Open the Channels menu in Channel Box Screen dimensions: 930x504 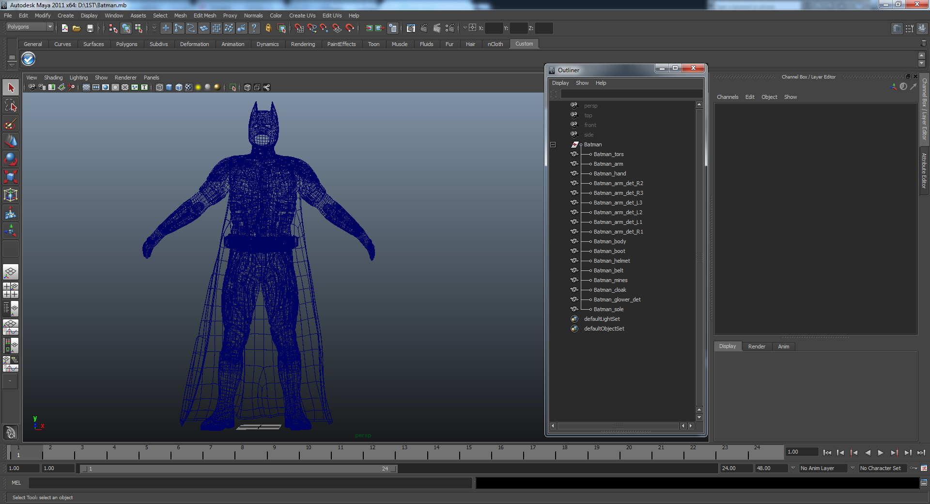pyautogui.click(x=728, y=97)
